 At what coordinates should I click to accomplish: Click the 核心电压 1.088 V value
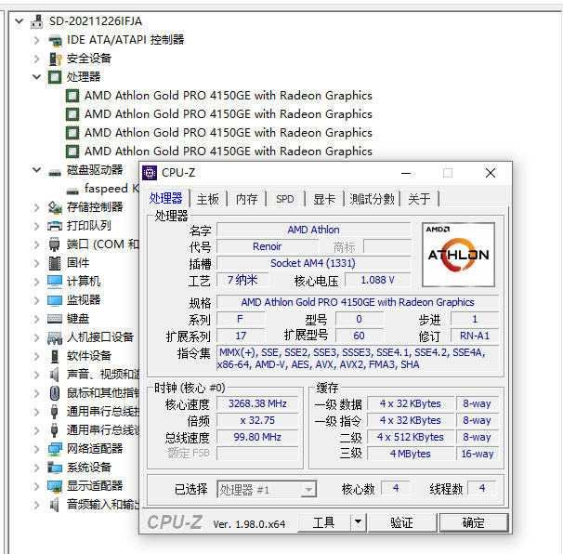click(x=377, y=280)
